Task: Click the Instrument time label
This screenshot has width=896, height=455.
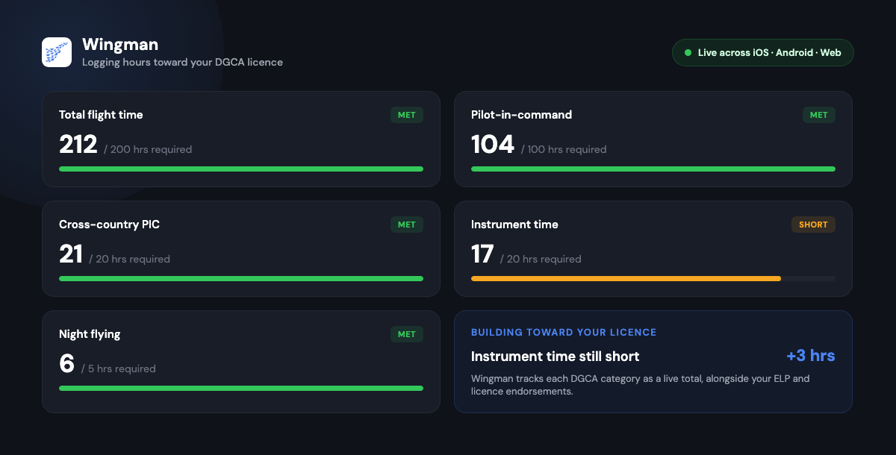Action: (514, 225)
